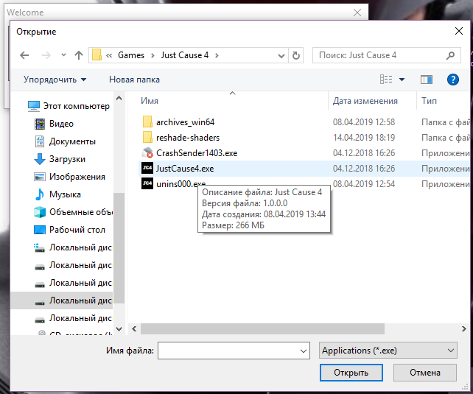Open recent locations dropdown arrow
The height and width of the screenshot is (394, 473).
point(63,55)
